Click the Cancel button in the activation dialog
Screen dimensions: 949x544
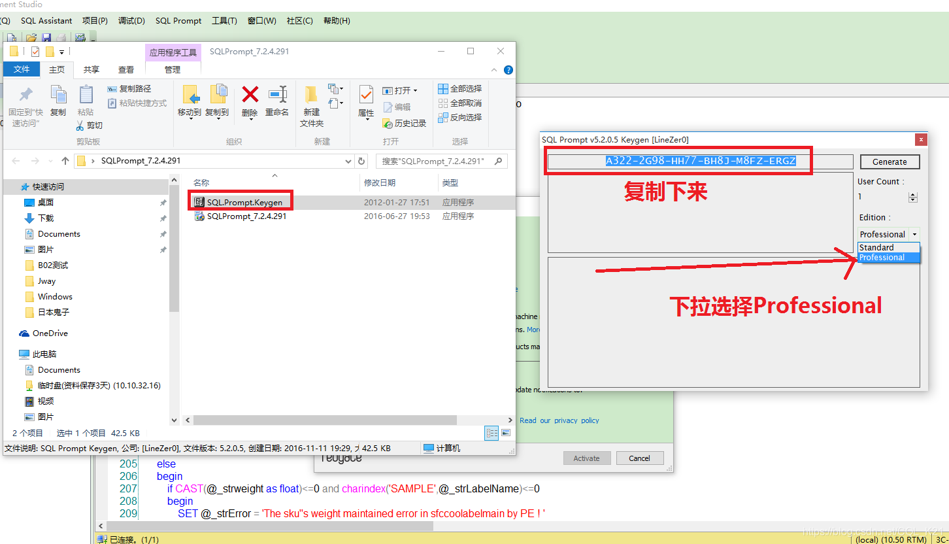click(x=639, y=458)
